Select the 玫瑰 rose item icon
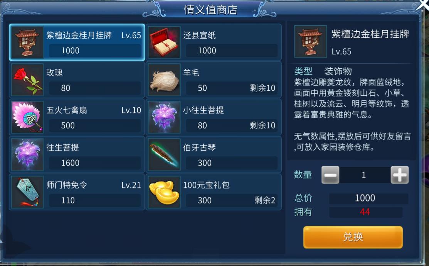The image size is (429, 266). pos(27,80)
